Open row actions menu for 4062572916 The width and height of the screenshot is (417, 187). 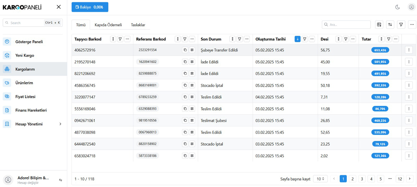409,50
